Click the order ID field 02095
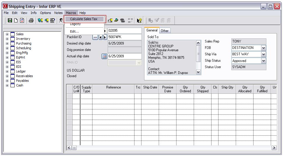This screenshot has height=156, width=283. coord(125,31)
